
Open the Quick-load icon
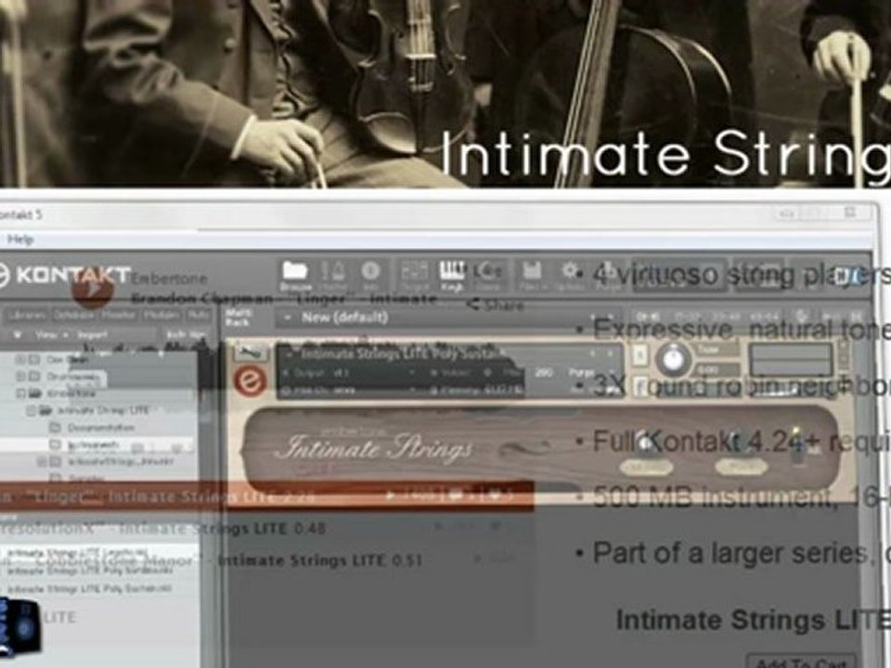pyautogui.click(x=487, y=276)
